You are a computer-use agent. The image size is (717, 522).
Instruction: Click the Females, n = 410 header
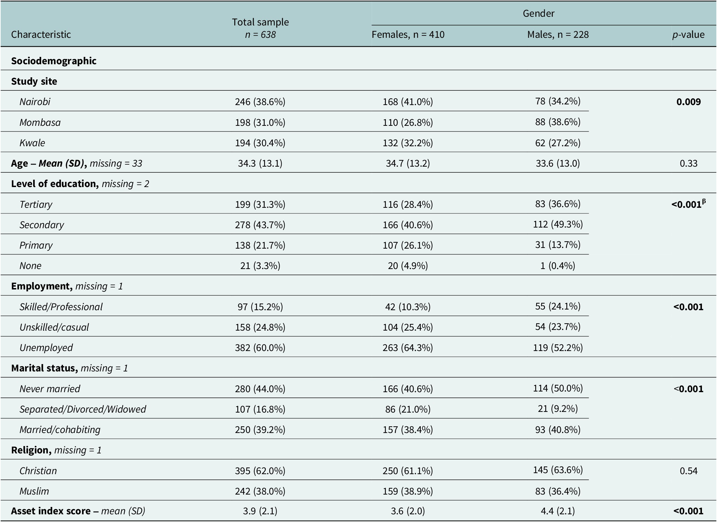(x=408, y=34)
